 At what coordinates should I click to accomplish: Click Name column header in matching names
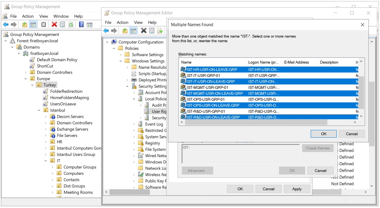212,62
